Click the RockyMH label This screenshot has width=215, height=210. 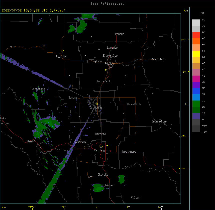[61, 57]
